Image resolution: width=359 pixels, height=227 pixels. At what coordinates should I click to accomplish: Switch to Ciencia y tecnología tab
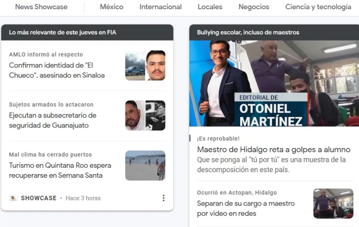tap(318, 7)
